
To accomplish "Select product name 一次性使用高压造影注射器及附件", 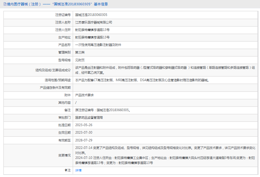I will 98,45.
